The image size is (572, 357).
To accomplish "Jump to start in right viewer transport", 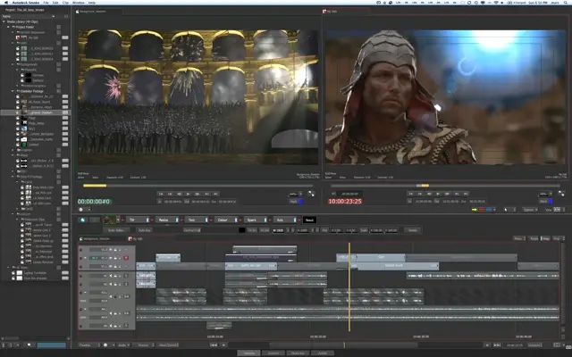I will pos(411,194).
